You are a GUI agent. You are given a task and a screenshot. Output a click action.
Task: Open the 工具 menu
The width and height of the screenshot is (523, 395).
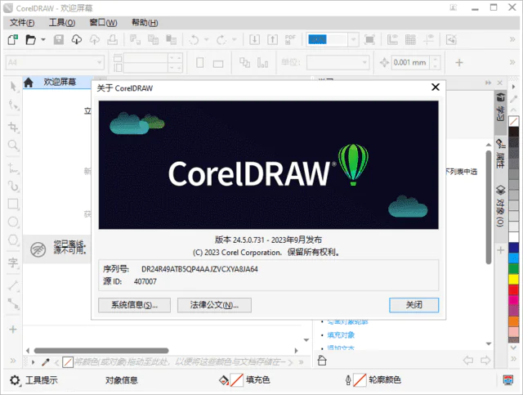tap(62, 23)
